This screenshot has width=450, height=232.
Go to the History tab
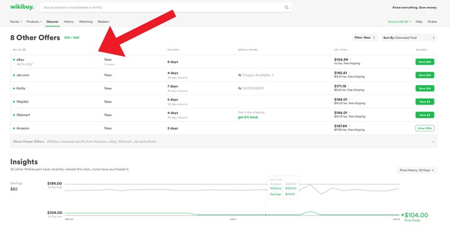coord(69,21)
